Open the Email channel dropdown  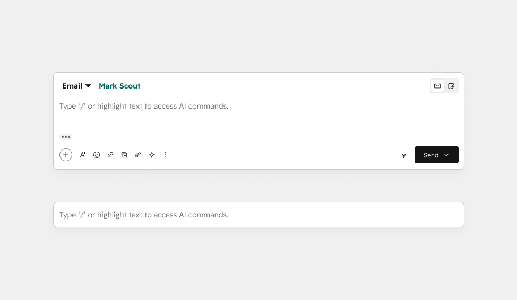click(x=76, y=86)
